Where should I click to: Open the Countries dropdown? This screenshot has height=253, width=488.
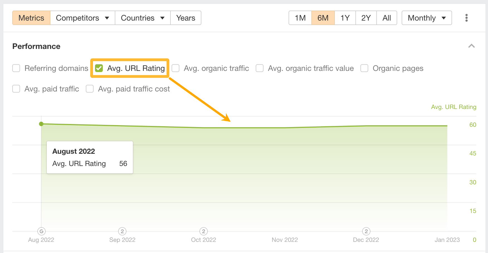click(x=142, y=18)
